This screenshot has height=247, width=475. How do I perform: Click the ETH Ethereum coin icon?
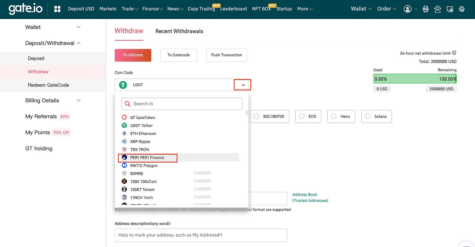(x=124, y=133)
